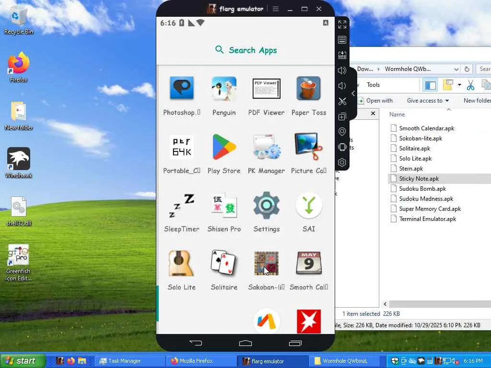The width and height of the screenshot is (491, 368).
Task: Open the flarg emulator hamburger menu
Action: 276,9
